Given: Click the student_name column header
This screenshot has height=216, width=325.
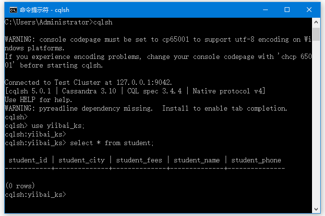Looking at the screenshot, I should (x=197, y=160).
